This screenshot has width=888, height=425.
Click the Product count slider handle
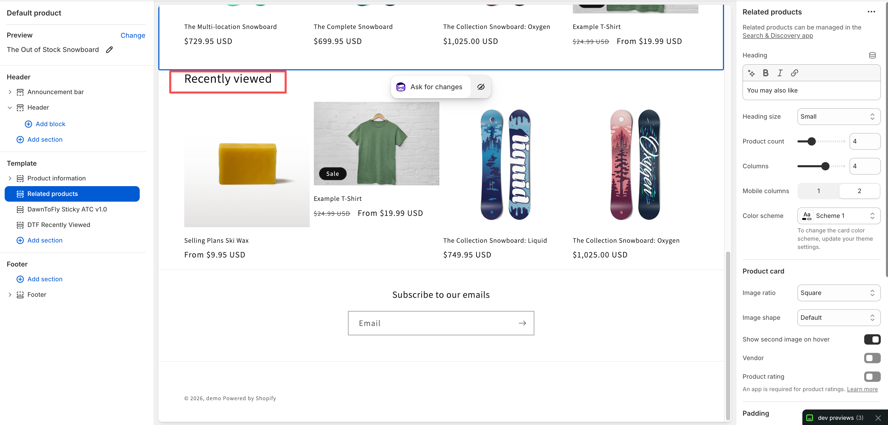point(812,141)
